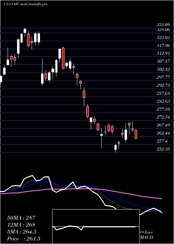Select the 292.73 price label
The height and width of the screenshot is (244, 174).
[x=163, y=85]
